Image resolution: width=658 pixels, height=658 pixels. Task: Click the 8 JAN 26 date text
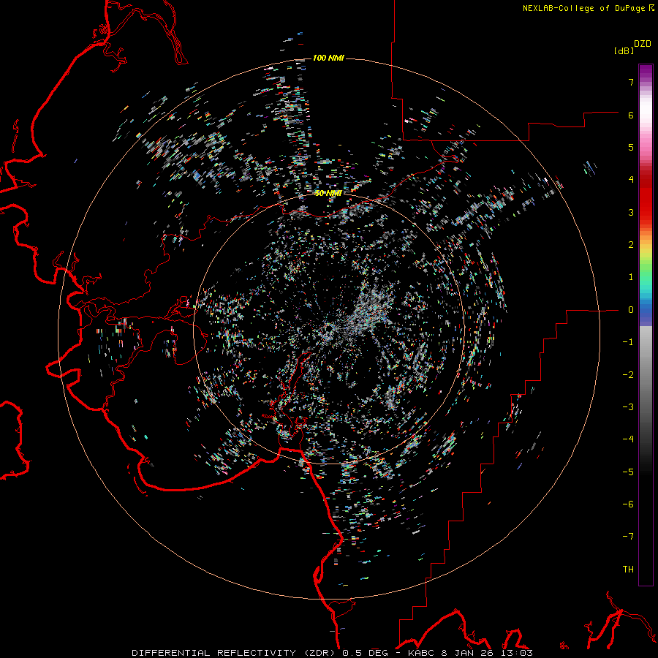tap(467, 653)
